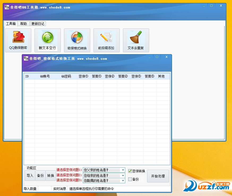The image size is (232, 196).
Task: Launch the 删文本空行 green arrow tool
Action: (x=48, y=40)
